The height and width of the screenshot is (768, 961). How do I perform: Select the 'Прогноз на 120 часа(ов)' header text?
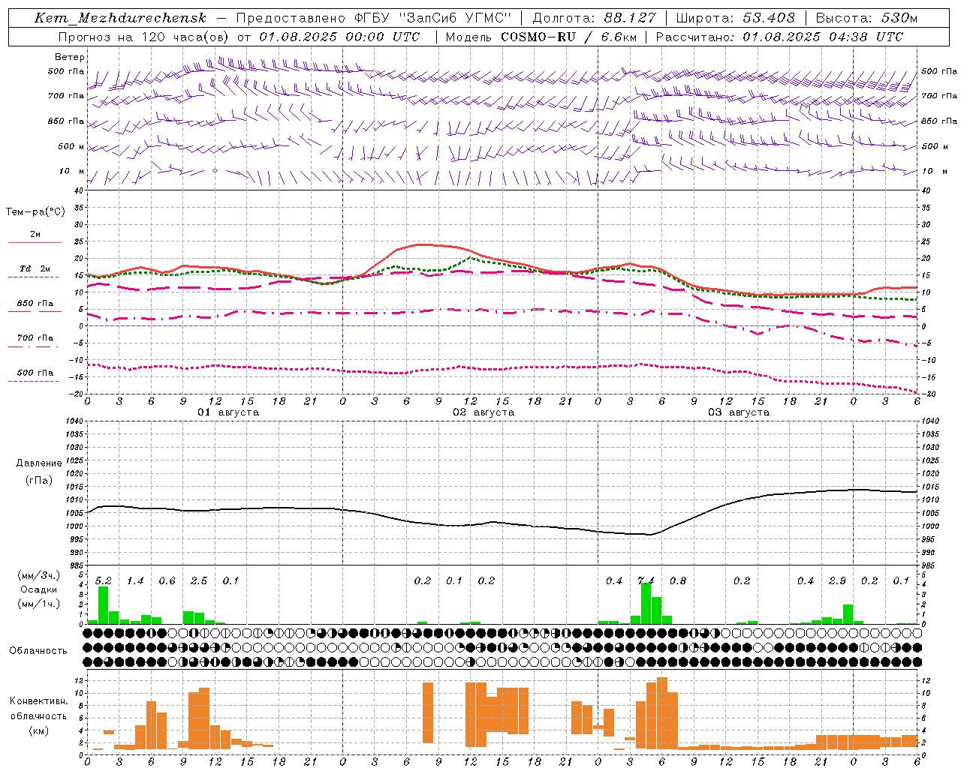click(x=145, y=37)
